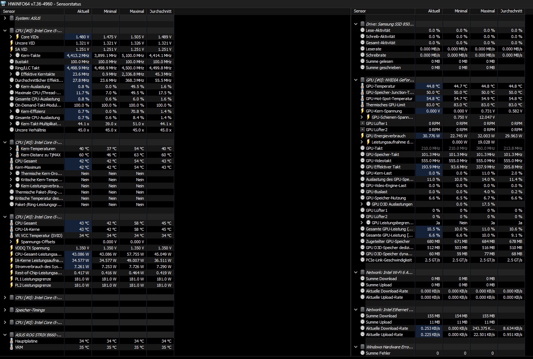533x359 pixels.
Task: Expand the Kern-Effizienz row
Action: [x=11, y=111]
